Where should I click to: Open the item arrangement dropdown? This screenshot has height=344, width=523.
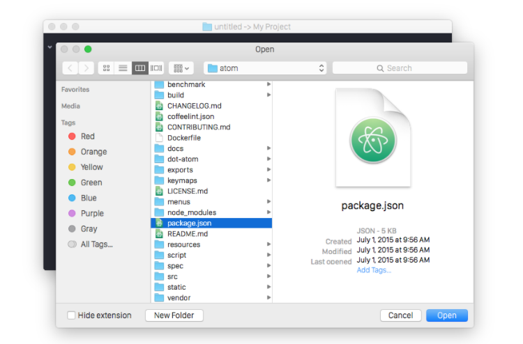(x=181, y=68)
